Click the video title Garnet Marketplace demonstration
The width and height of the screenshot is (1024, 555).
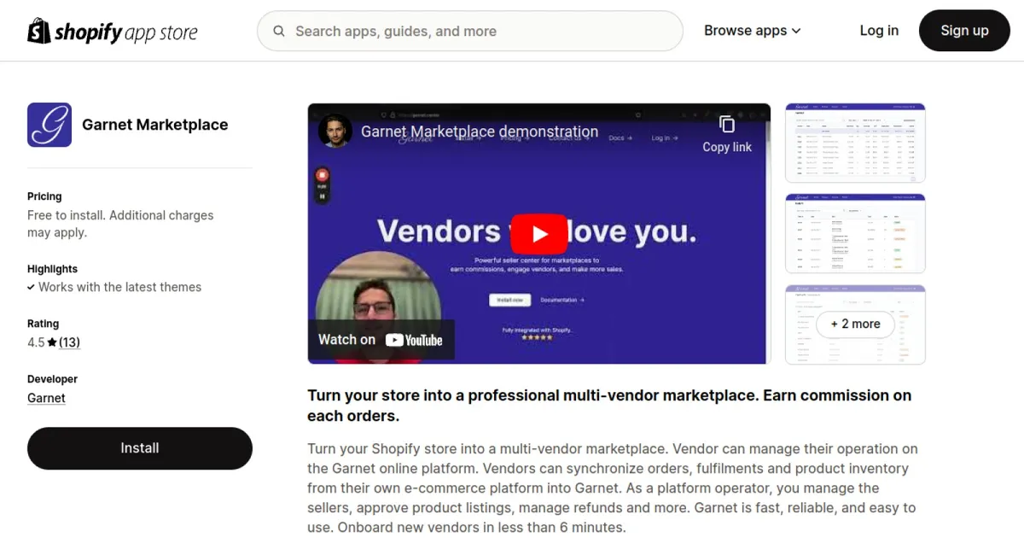[x=480, y=131]
